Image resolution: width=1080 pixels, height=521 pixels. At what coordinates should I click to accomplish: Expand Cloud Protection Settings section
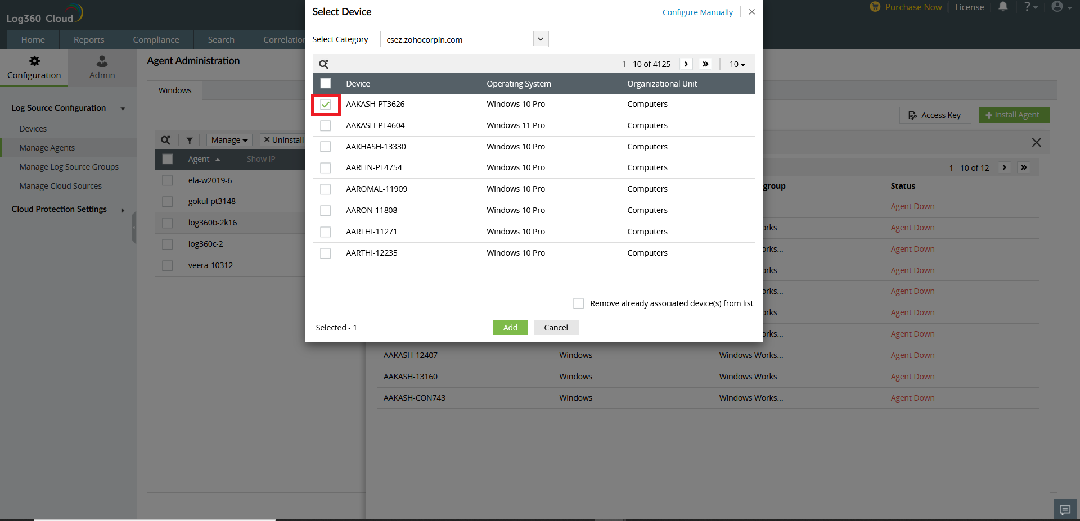point(123,210)
